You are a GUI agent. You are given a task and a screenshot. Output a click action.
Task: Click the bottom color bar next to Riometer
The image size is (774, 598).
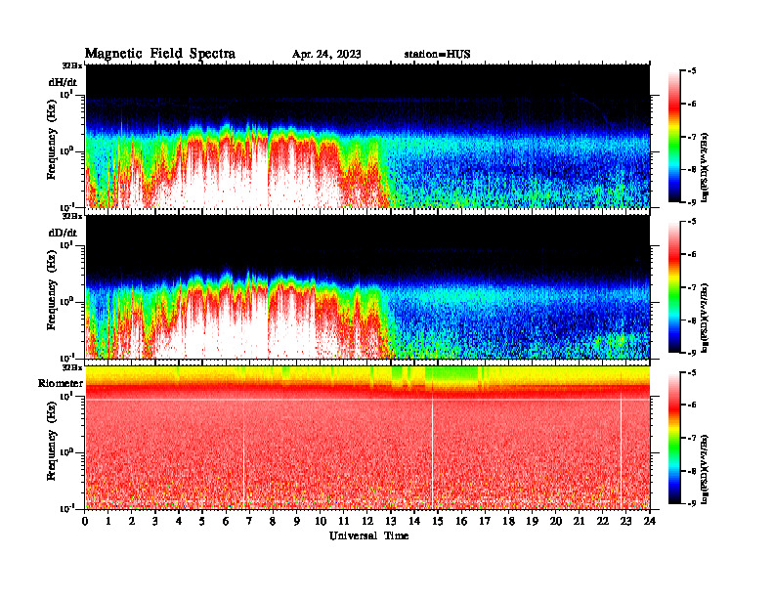[674, 438]
